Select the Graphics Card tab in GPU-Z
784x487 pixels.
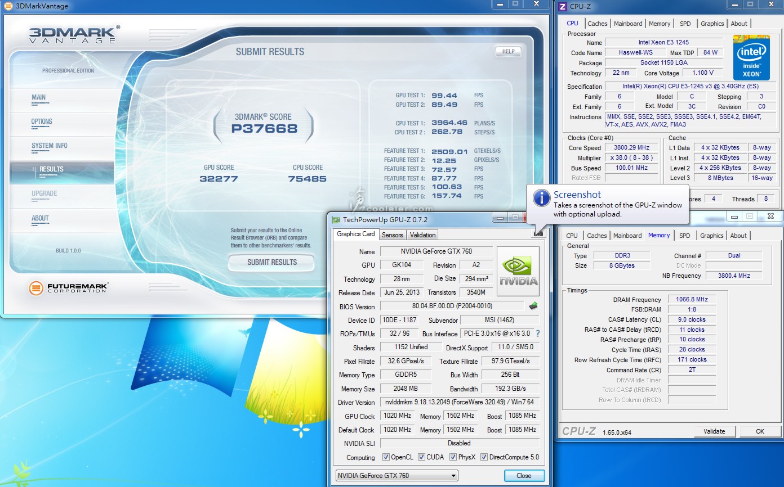pos(355,234)
